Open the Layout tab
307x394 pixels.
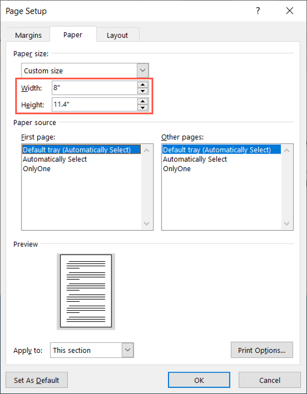coord(117,35)
